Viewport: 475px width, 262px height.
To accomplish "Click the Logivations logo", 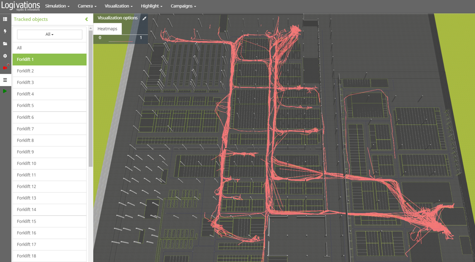I will (x=21, y=6).
